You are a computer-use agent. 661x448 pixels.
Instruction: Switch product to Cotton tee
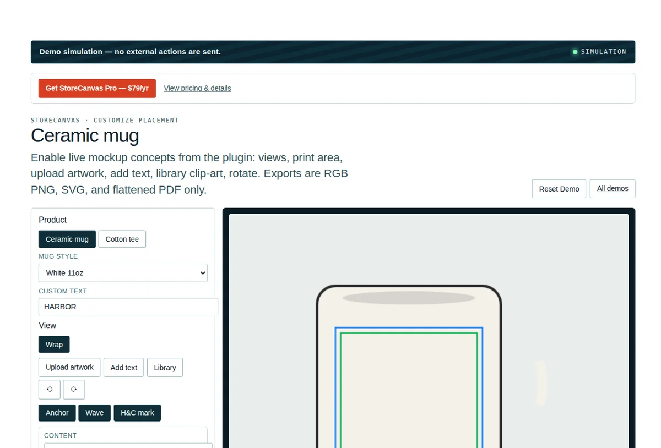point(122,239)
